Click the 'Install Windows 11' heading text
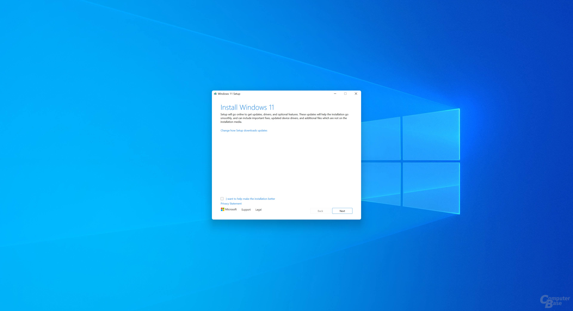Image resolution: width=573 pixels, height=311 pixels. (247, 107)
